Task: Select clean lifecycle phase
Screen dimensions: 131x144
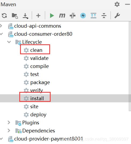Action: coord(36,50)
